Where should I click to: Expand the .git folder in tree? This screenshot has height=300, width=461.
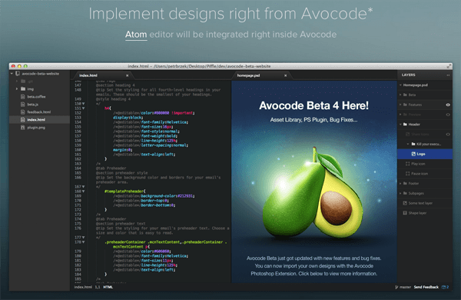[17, 82]
